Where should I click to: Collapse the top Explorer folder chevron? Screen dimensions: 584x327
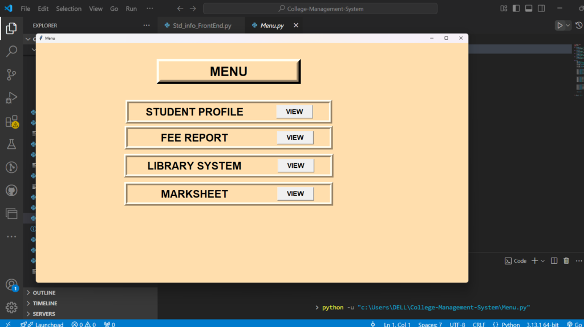tap(28, 39)
